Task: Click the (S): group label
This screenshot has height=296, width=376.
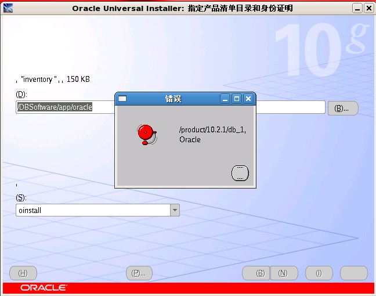Action: 21,198
